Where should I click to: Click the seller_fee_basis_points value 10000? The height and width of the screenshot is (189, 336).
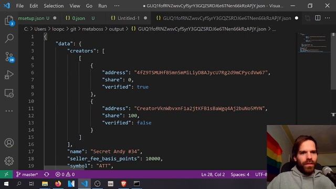click(153, 159)
